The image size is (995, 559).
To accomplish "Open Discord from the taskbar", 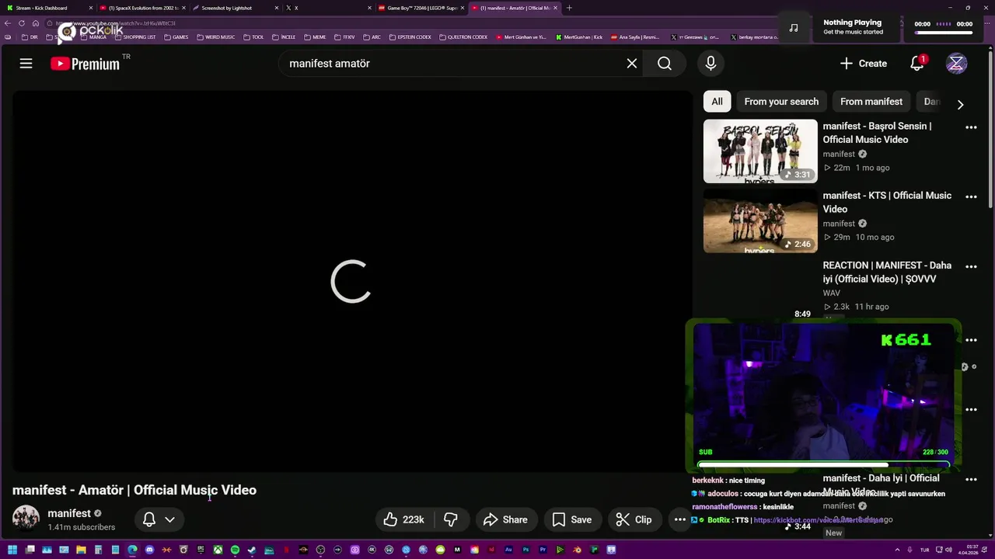I will [x=149, y=550].
